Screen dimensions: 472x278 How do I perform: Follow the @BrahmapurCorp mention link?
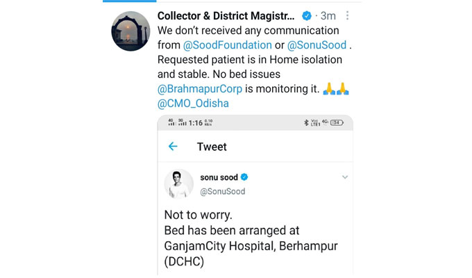coord(199,89)
